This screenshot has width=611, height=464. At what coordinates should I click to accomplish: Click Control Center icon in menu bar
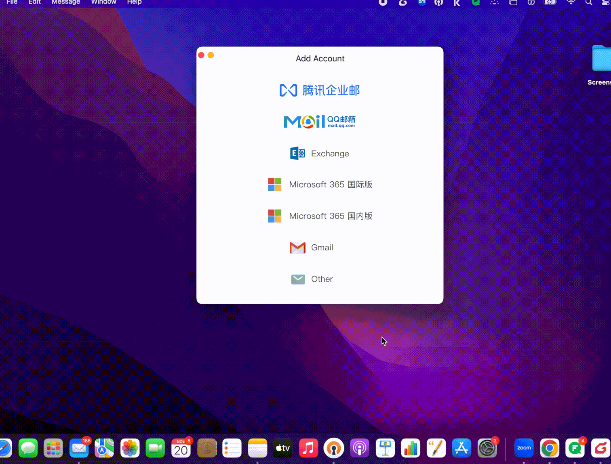click(x=606, y=2)
